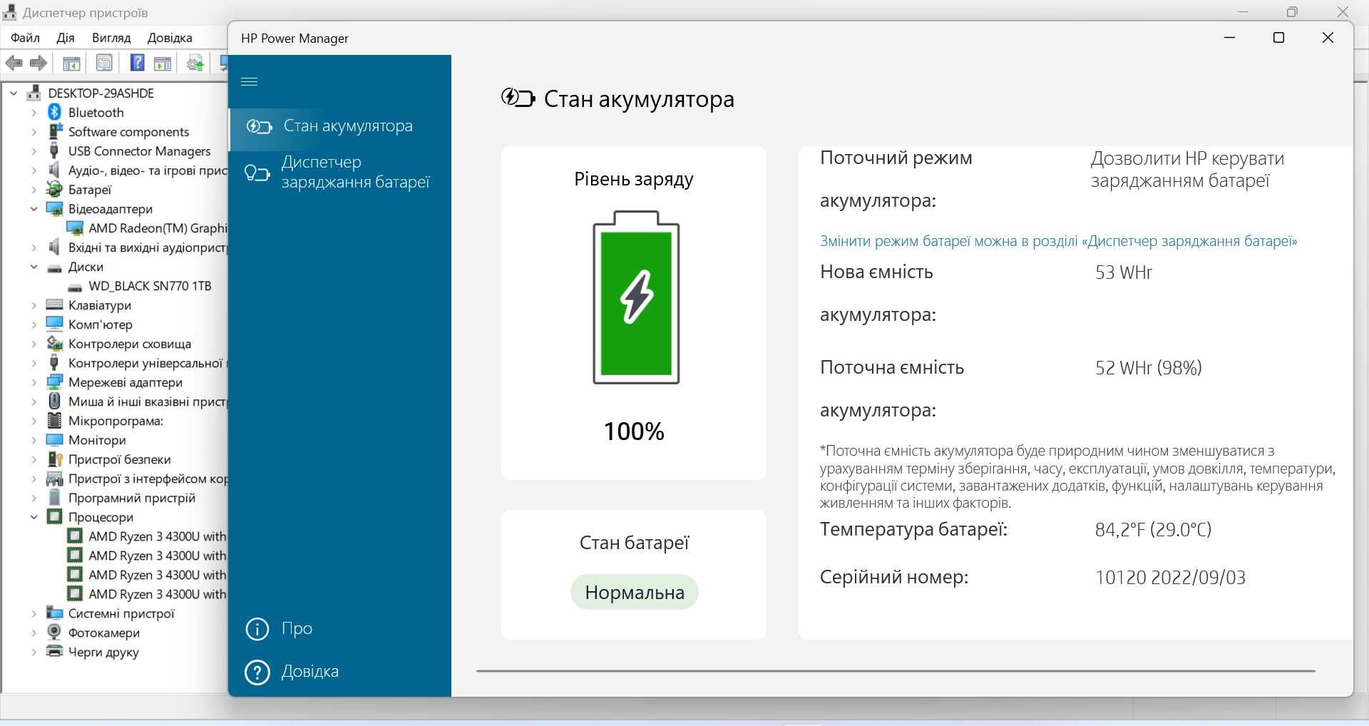Expand the Батареї category
Viewport: 1369px width, 726px height.
pos(34,190)
